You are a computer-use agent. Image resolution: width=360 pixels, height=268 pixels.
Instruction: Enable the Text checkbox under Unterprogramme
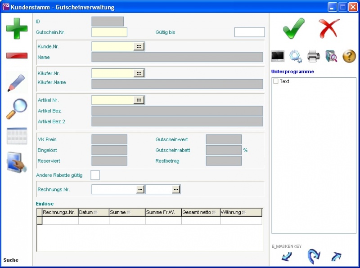[x=276, y=81]
